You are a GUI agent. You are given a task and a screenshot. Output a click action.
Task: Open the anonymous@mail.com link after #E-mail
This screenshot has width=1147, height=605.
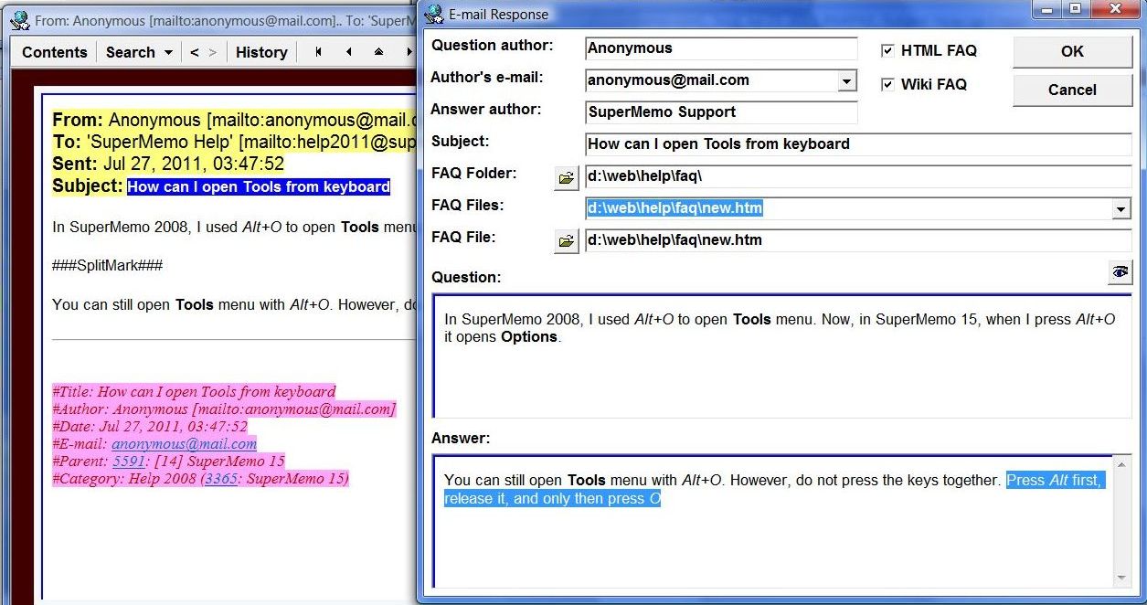pyautogui.click(x=185, y=443)
